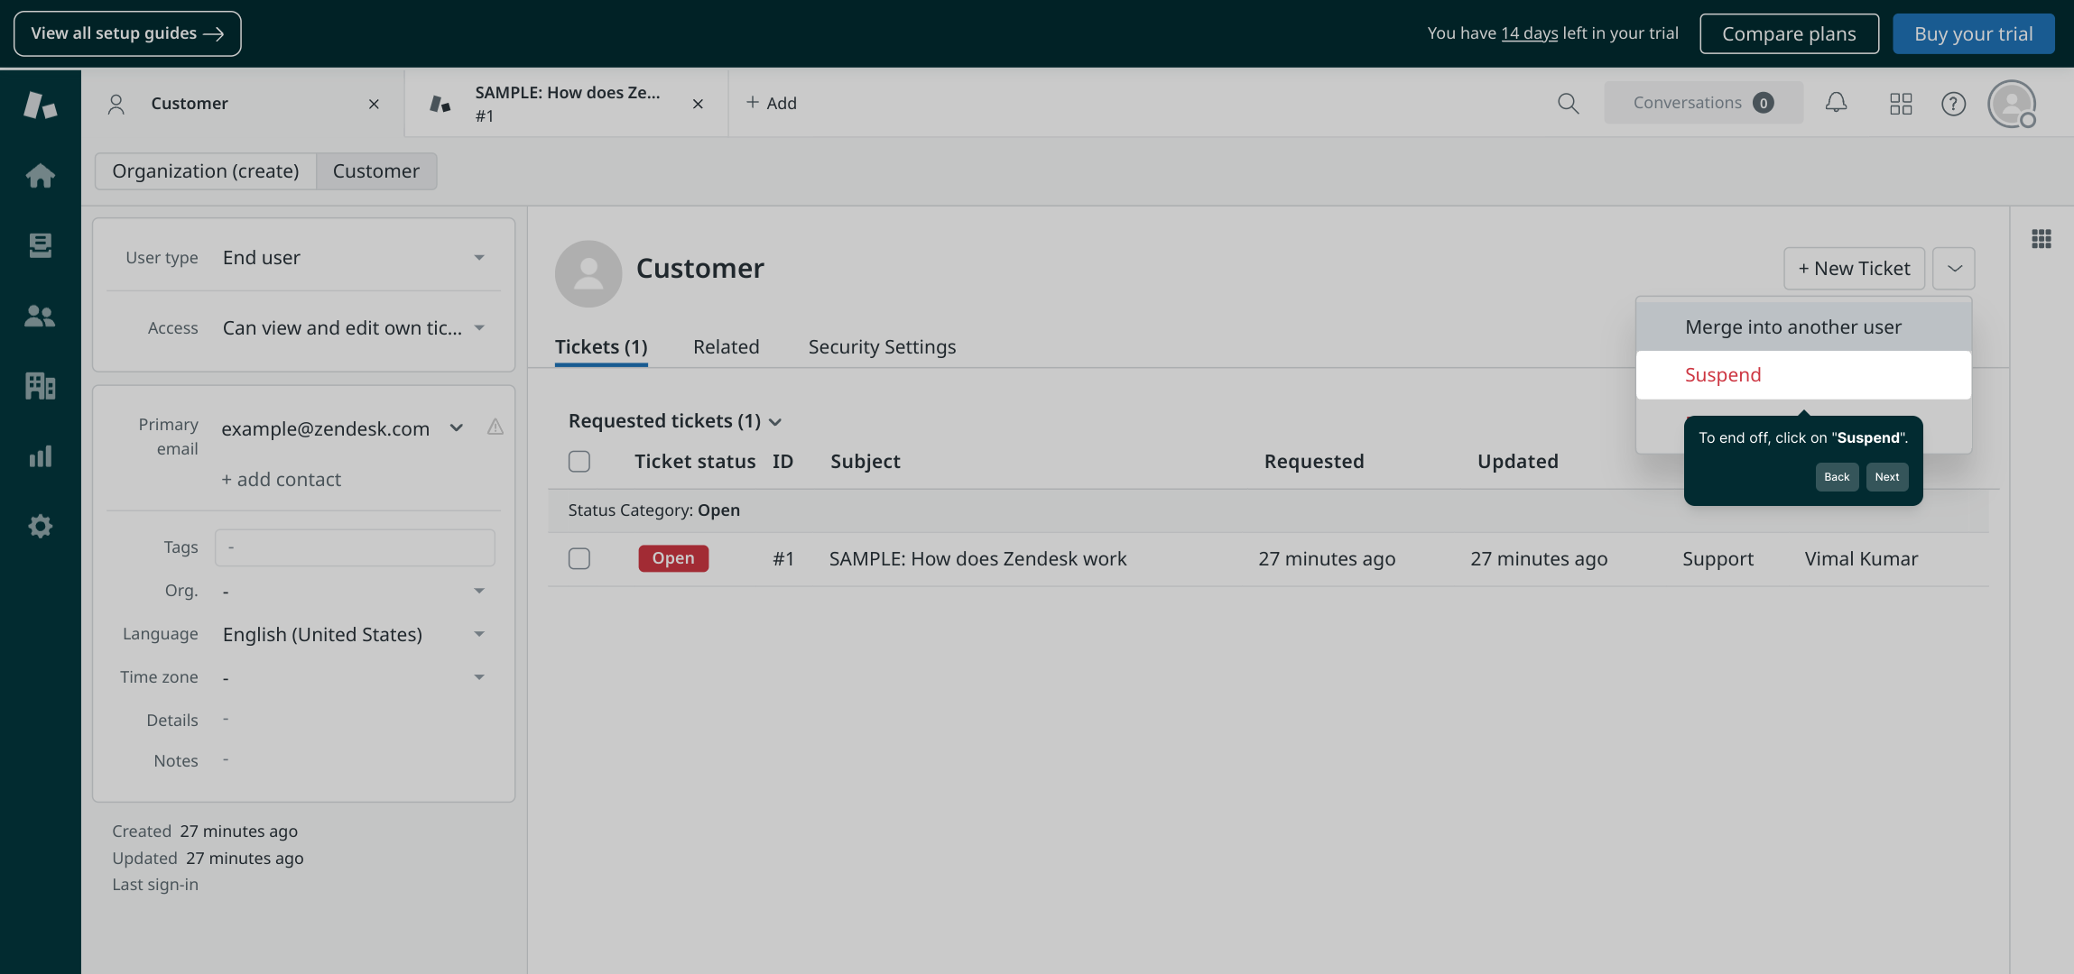Image resolution: width=2074 pixels, height=974 pixels.
Task: Open the Reporting bar chart icon
Action: pyautogui.click(x=40, y=456)
